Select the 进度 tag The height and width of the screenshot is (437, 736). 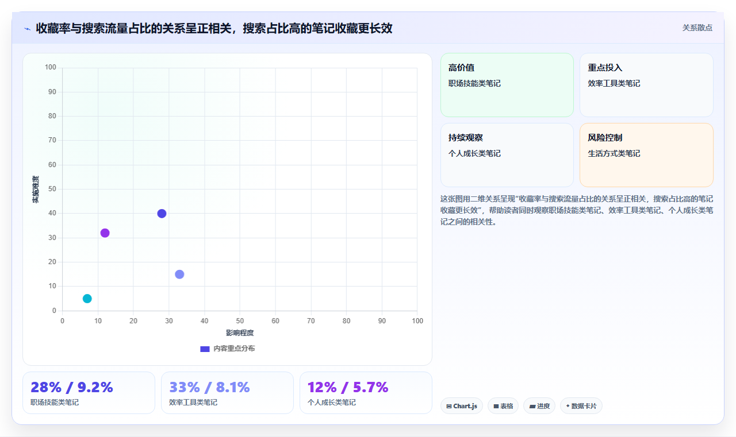(539, 406)
